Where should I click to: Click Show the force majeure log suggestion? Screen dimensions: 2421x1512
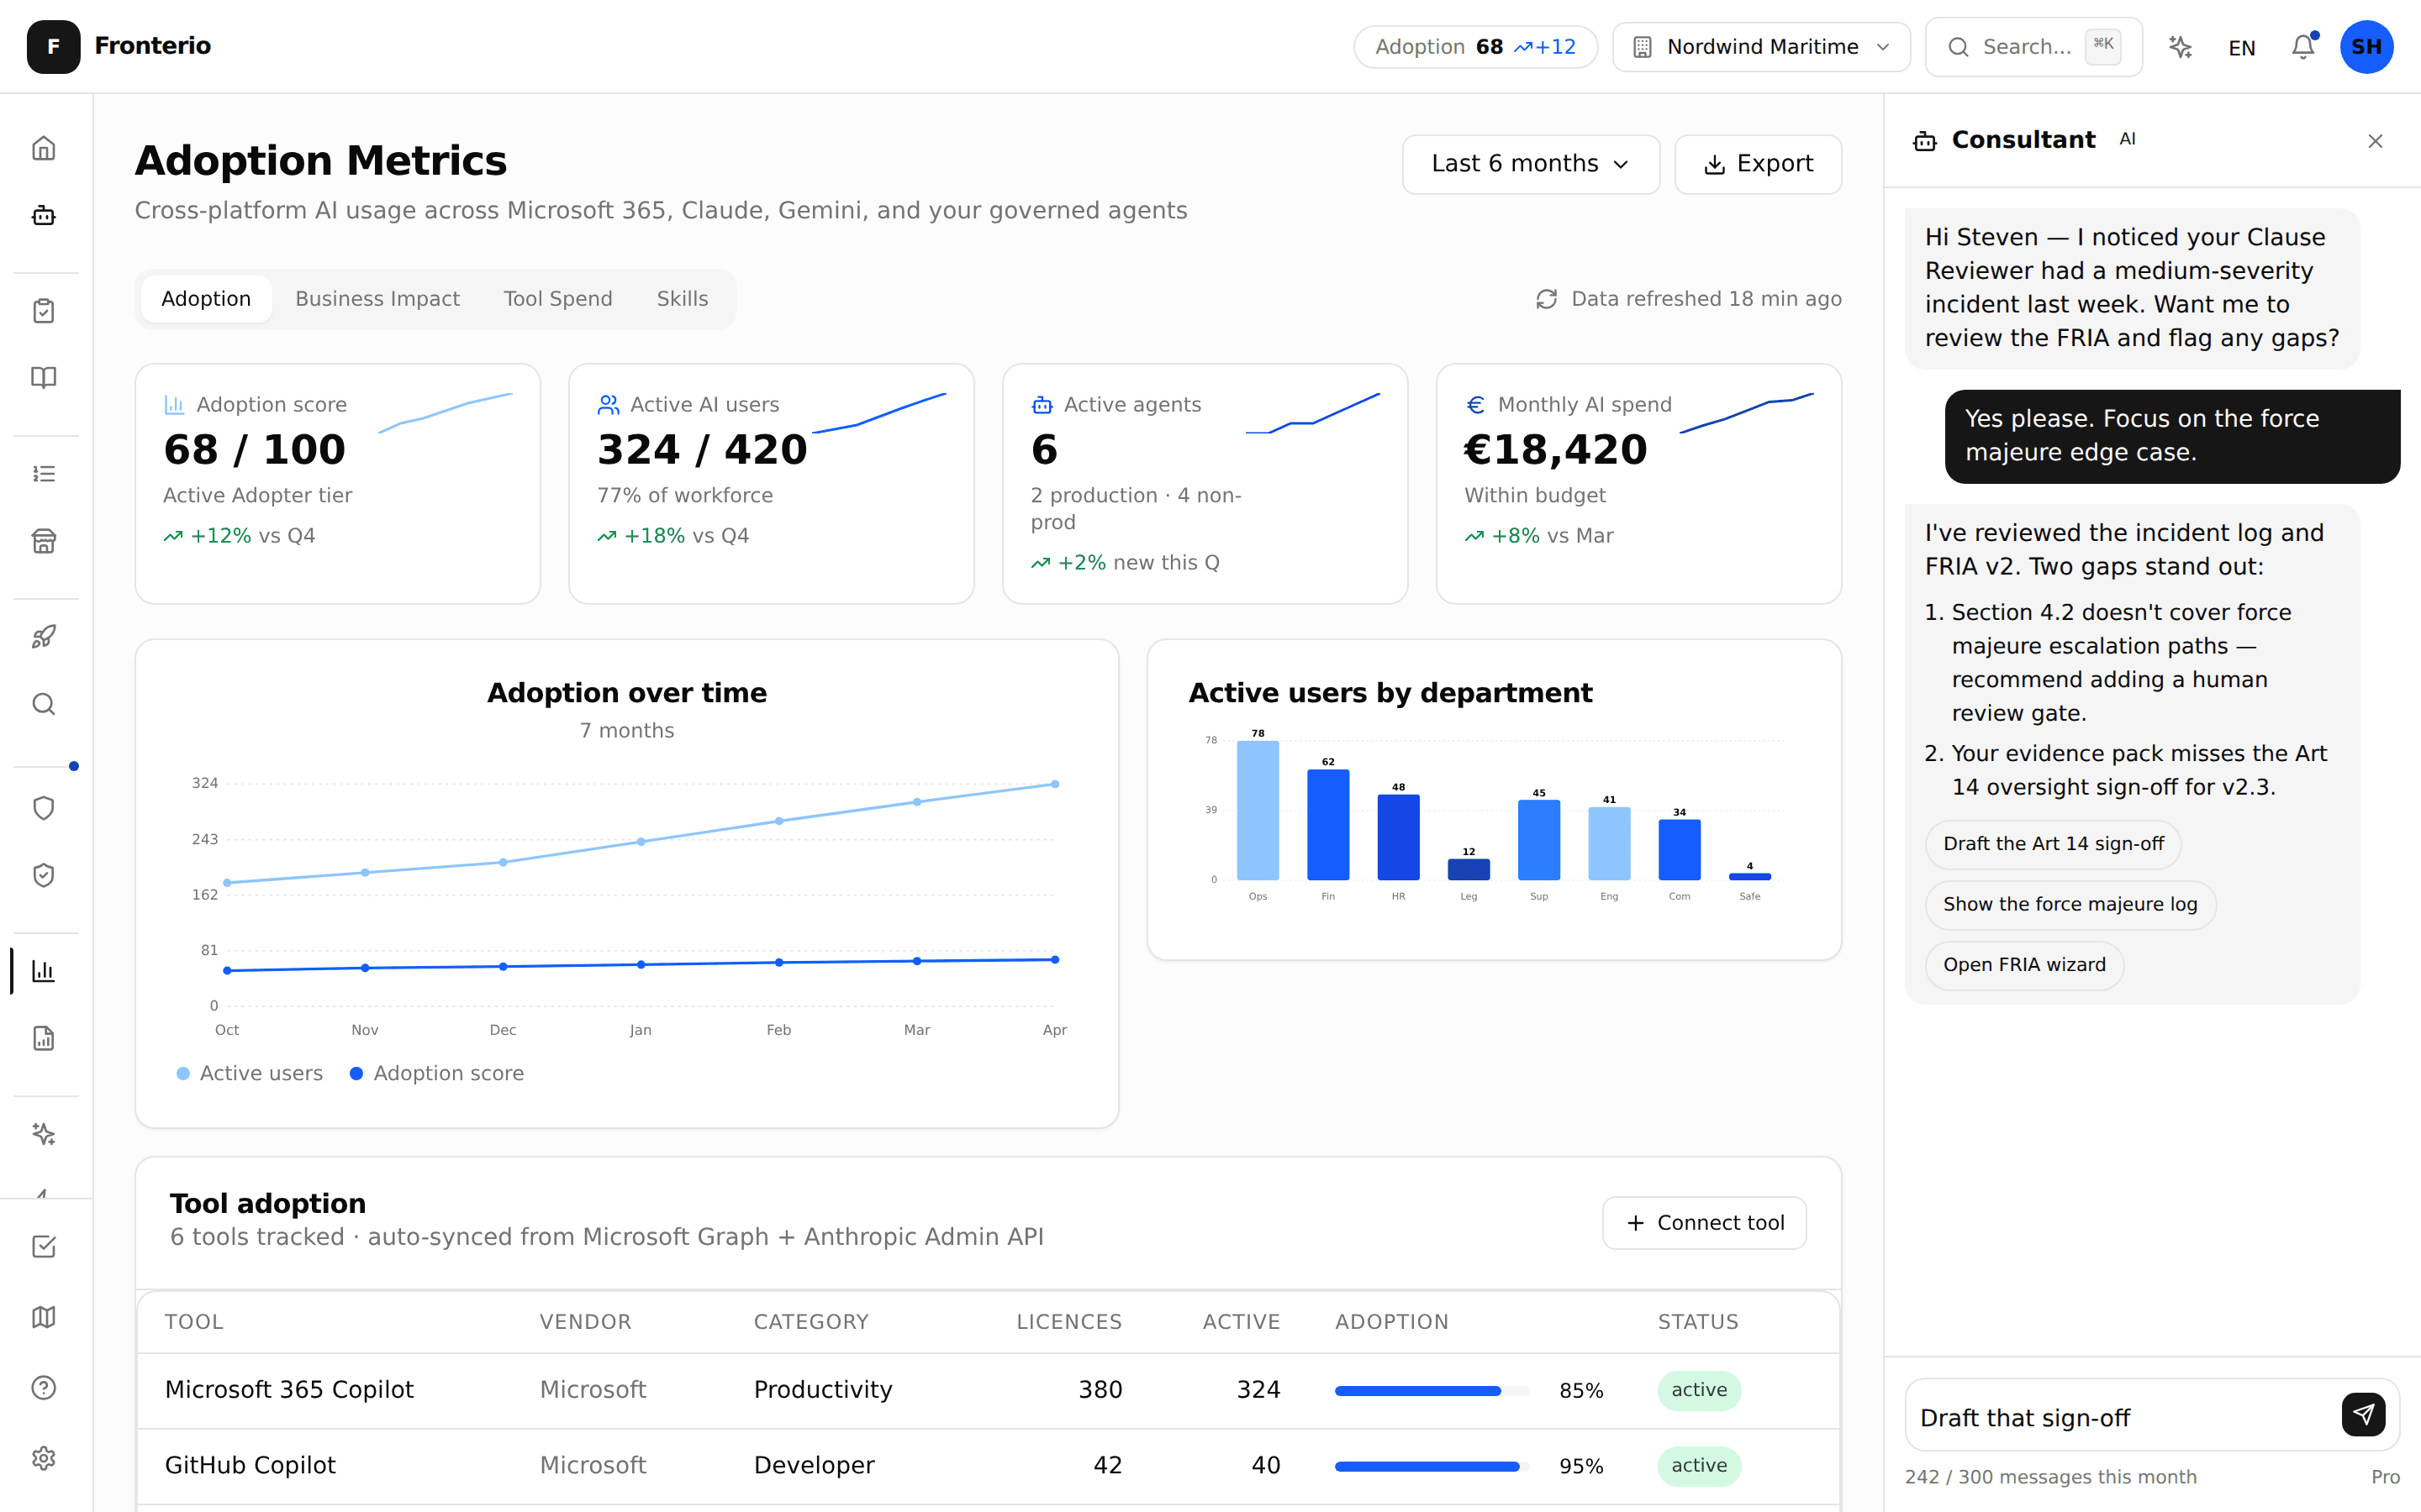pyautogui.click(x=2070, y=905)
